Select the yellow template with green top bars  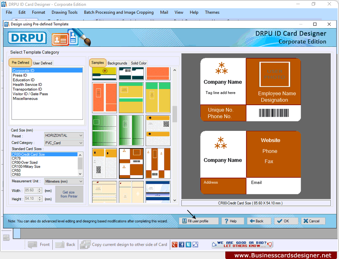(158, 98)
